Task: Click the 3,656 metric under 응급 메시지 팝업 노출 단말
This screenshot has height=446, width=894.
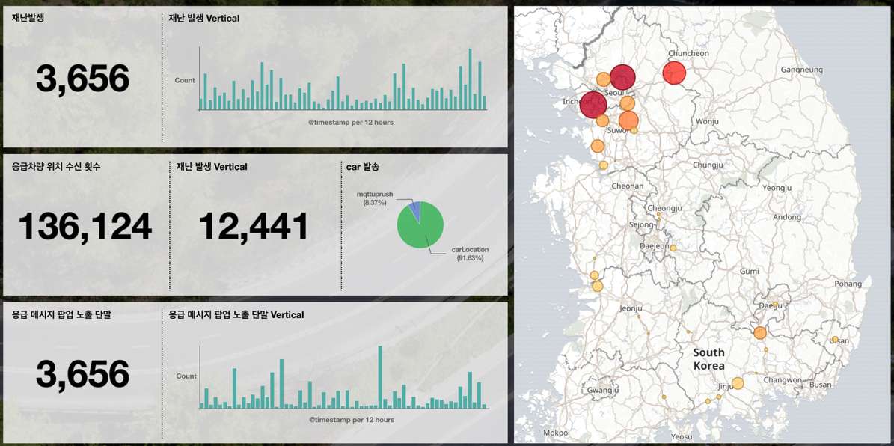Action: pyautogui.click(x=83, y=374)
